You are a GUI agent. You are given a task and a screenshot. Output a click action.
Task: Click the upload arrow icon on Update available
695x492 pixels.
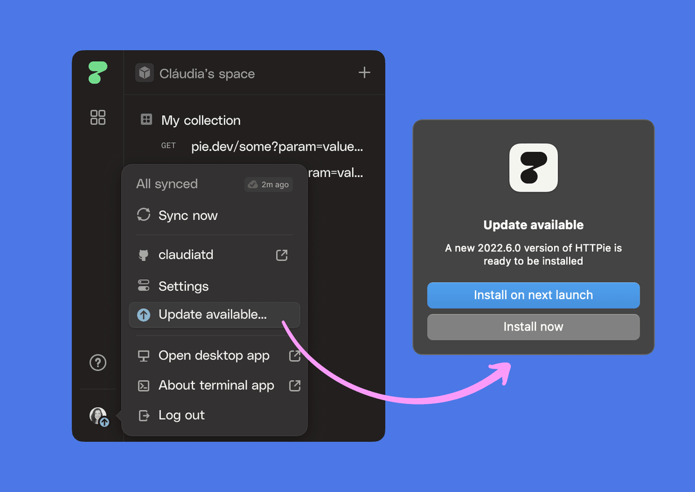(144, 314)
